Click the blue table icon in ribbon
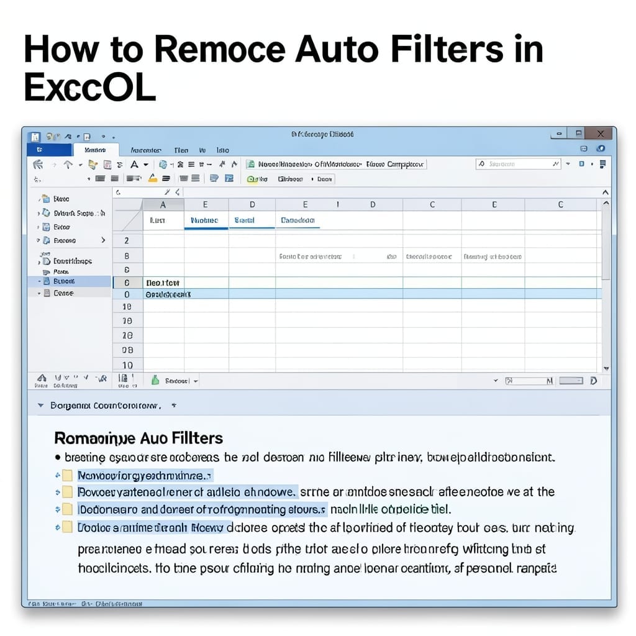 [229, 178]
